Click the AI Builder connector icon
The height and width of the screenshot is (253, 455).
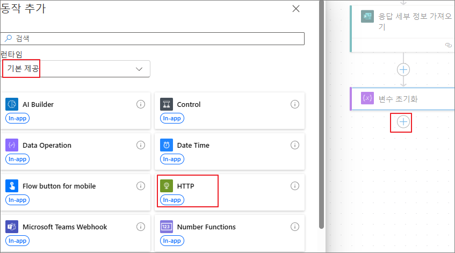click(12, 104)
